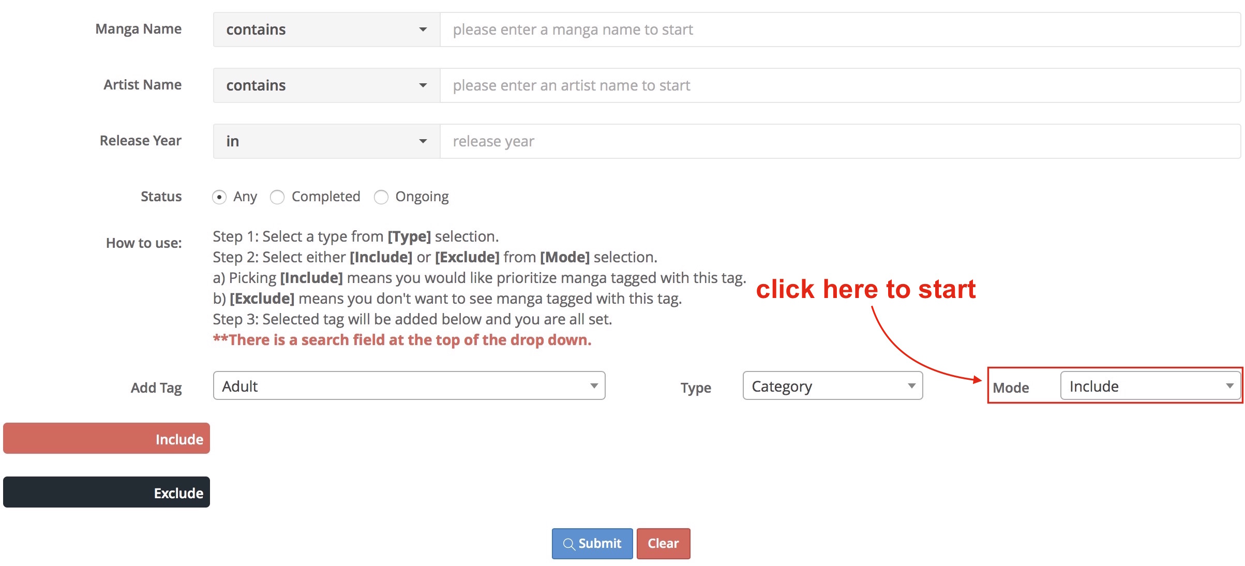Expand the Add Tag 'Adult' dropdown
Image resolution: width=1245 pixels, height=566 pixels.
pyautogui.click(x=409, y=386)
